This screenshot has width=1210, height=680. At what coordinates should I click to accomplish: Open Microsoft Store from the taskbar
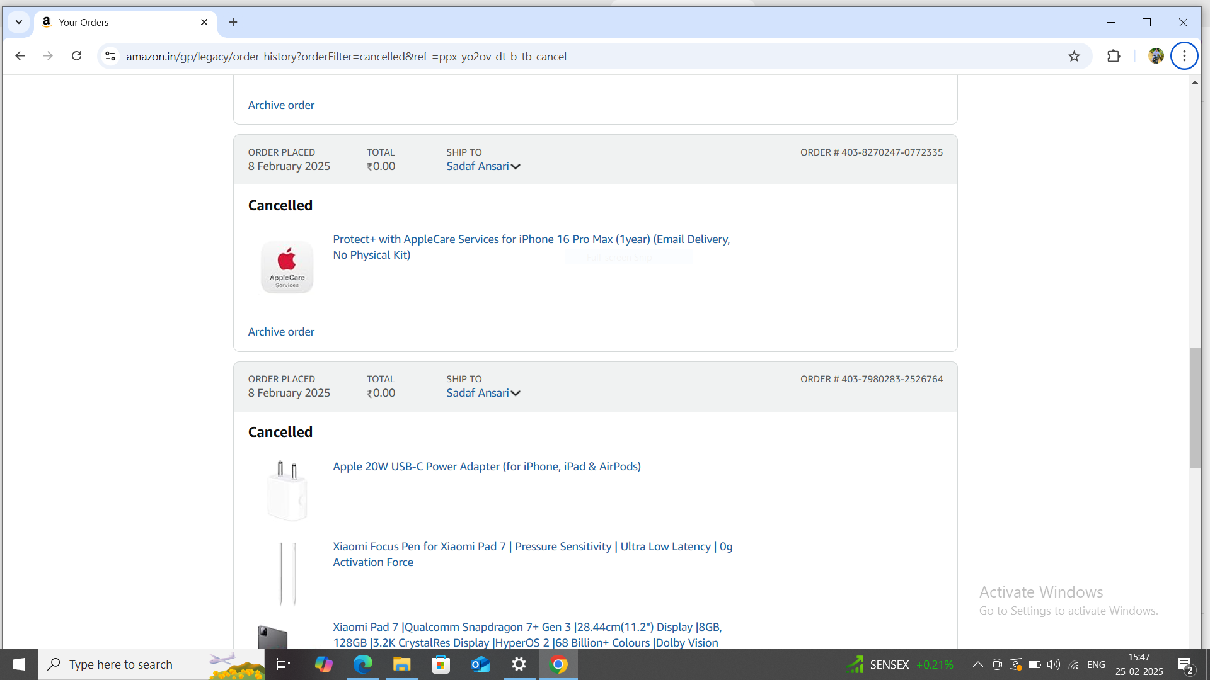pos(441,664)
